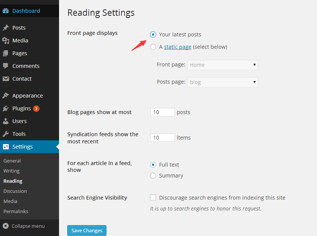Image resolution: width=317 pixels, height=236 pixels.
Task: Open the Plugins menu item
Action: pos(21,108)
